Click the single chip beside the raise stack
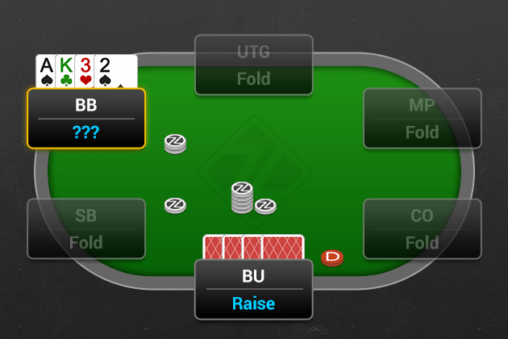This screenshot has height=339, width=508. coord(265,207)
